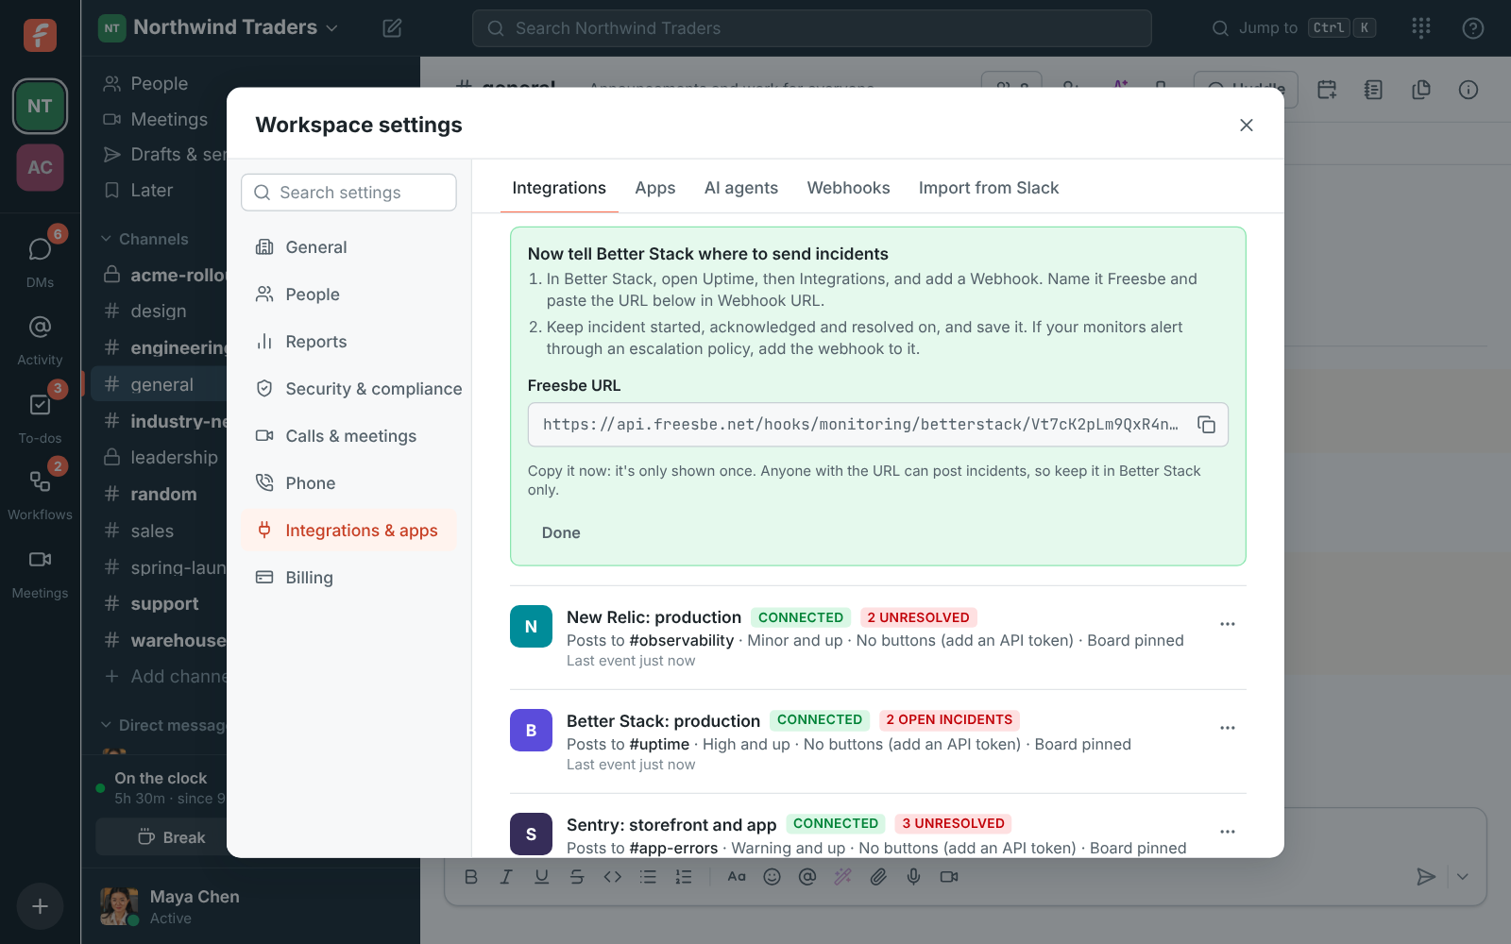1511x944 pixels.
Task: Open the Import from Slack tab
Action: pos(989,188)
